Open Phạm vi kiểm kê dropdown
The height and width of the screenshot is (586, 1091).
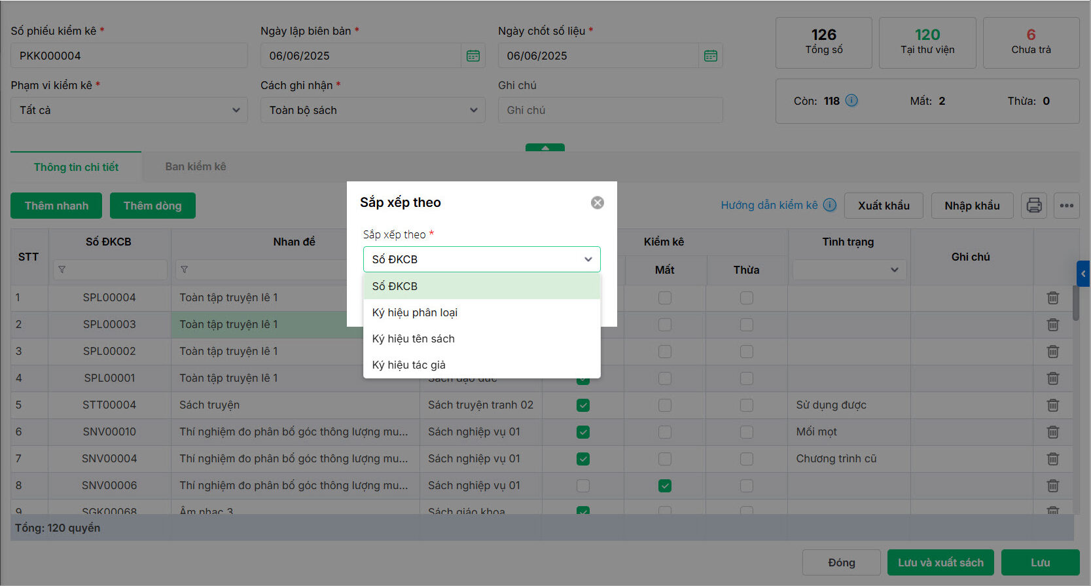(129, 110)
